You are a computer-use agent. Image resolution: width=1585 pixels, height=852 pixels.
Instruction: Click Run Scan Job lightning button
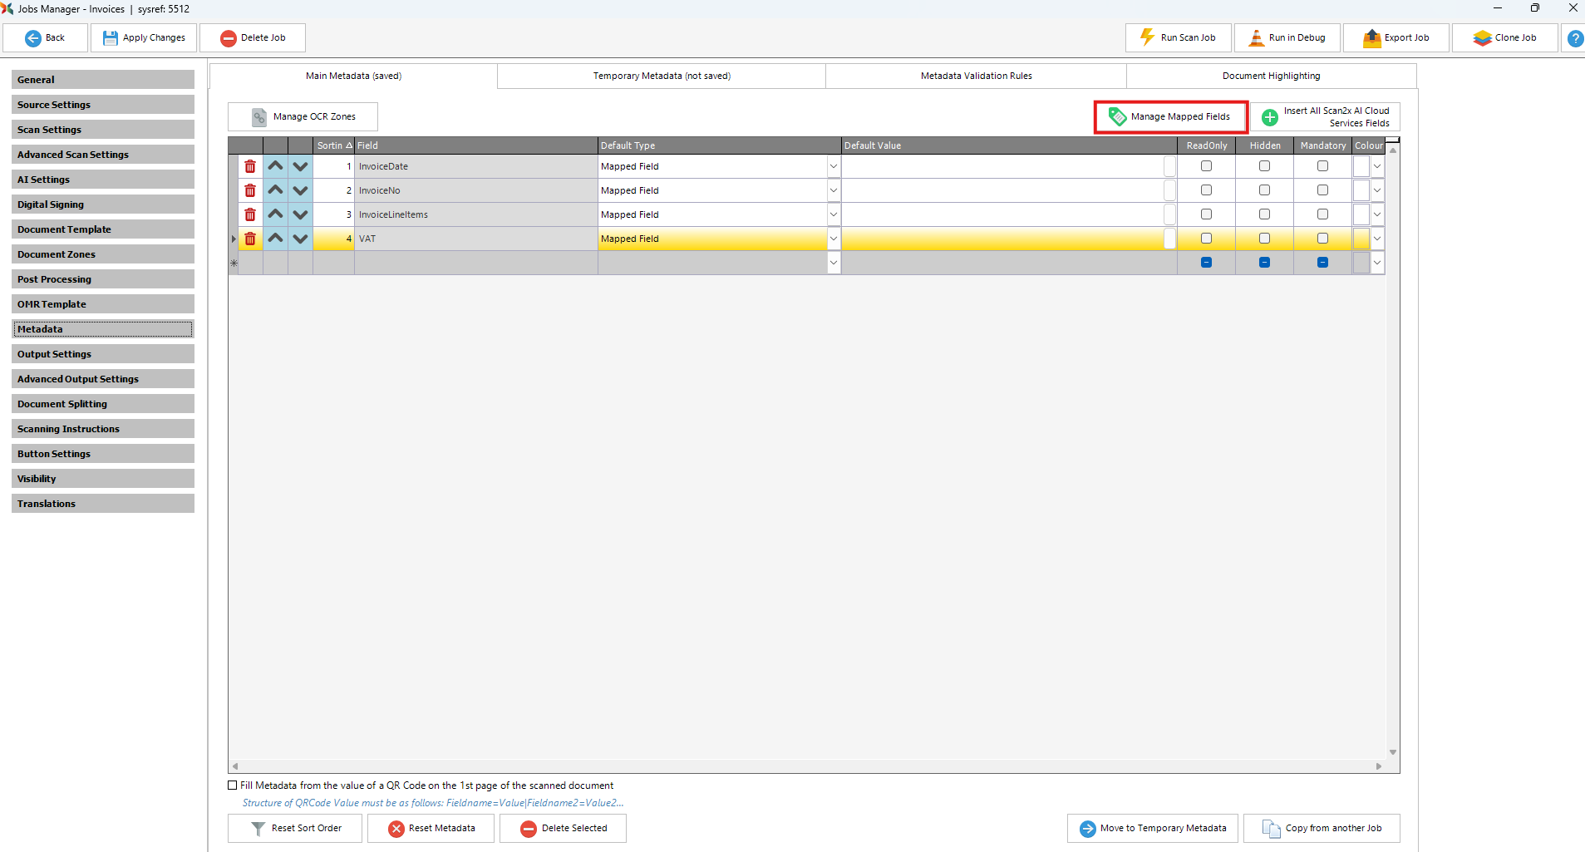[1178, 38]
